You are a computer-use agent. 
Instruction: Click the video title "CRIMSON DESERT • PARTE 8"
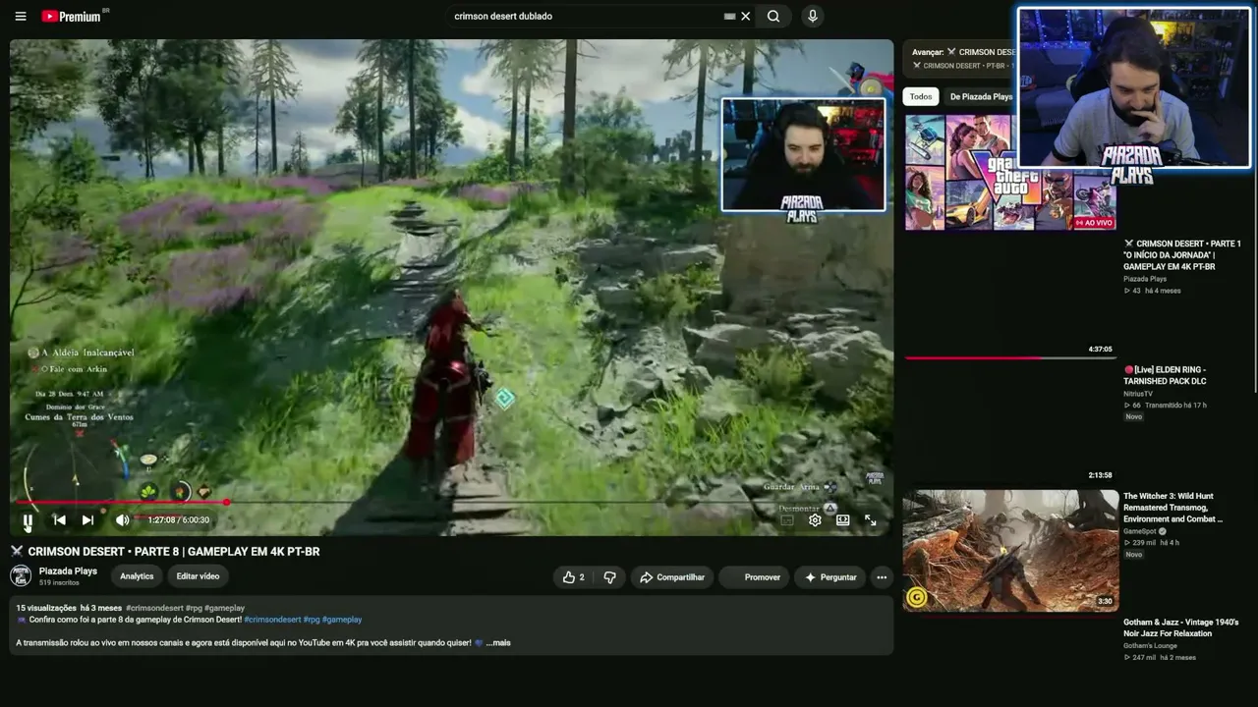tap(174, 552)
